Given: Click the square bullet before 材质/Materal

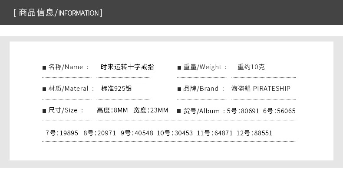Looking at the screenshot, I should [x=44, y=89].
